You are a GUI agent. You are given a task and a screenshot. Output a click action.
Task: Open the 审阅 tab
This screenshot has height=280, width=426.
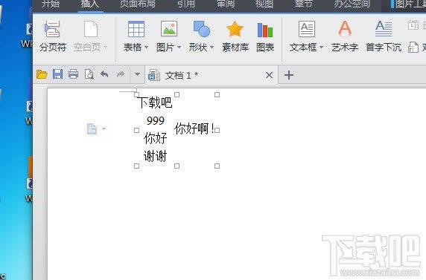[x=225, y=4]
